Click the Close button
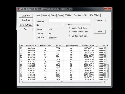 tap(26, 29)
